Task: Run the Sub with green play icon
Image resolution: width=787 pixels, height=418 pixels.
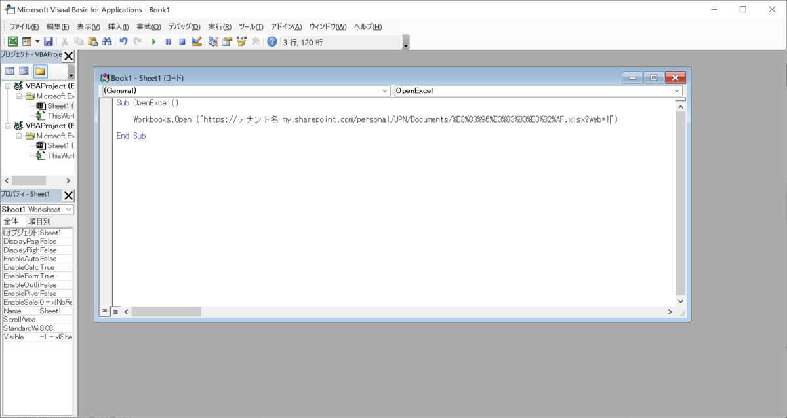Action: click(153, 41)
